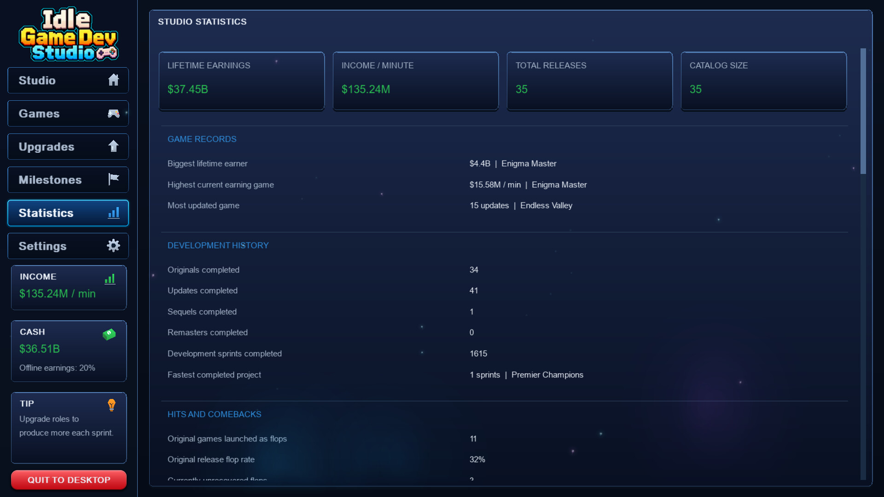Go to the Games section
Image resolution: width=884 pixels, height=497 pixels.
68,114
